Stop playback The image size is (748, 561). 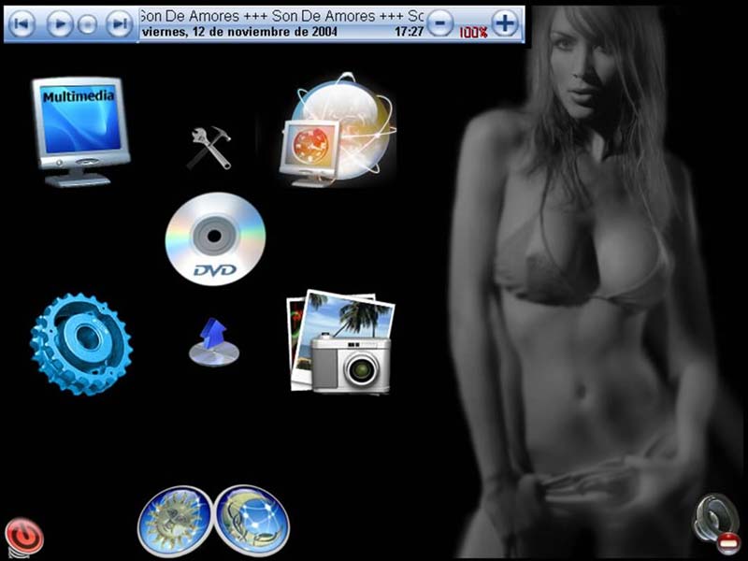pyautogui.click(x=87, y=24)
